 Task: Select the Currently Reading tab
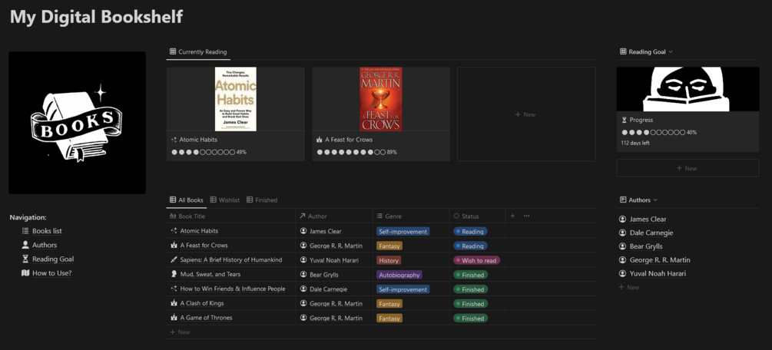[x=198, y=51]
